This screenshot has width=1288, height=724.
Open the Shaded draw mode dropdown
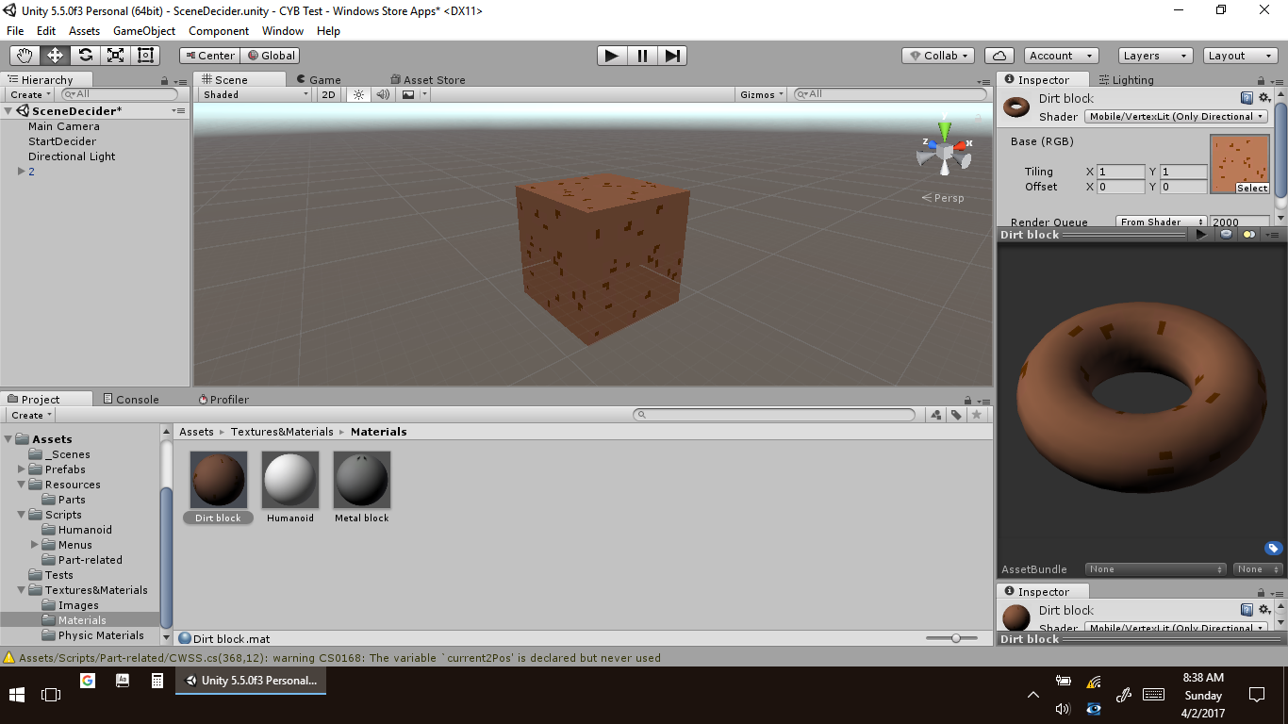(255, 94)
